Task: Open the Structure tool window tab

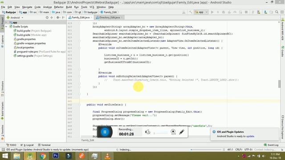Action: 2,88
